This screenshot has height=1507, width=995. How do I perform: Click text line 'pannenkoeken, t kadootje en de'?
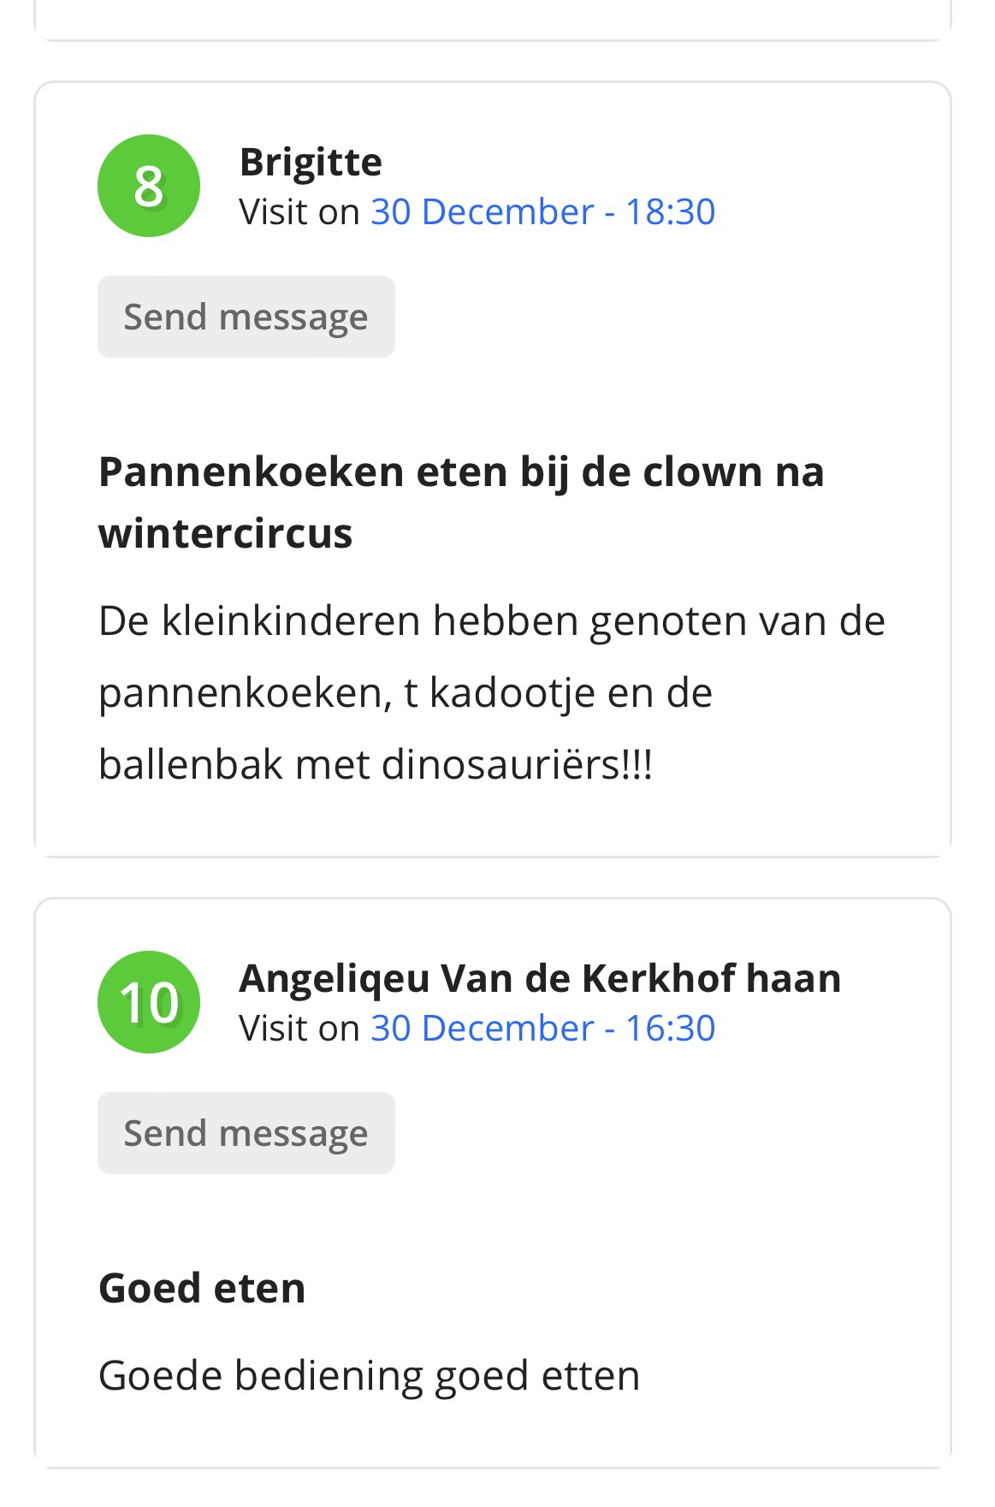tap(406, 693)
